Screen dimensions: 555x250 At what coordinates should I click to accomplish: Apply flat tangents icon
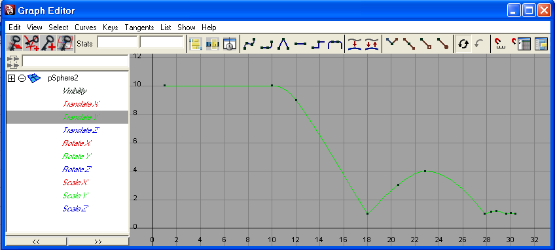300,44
